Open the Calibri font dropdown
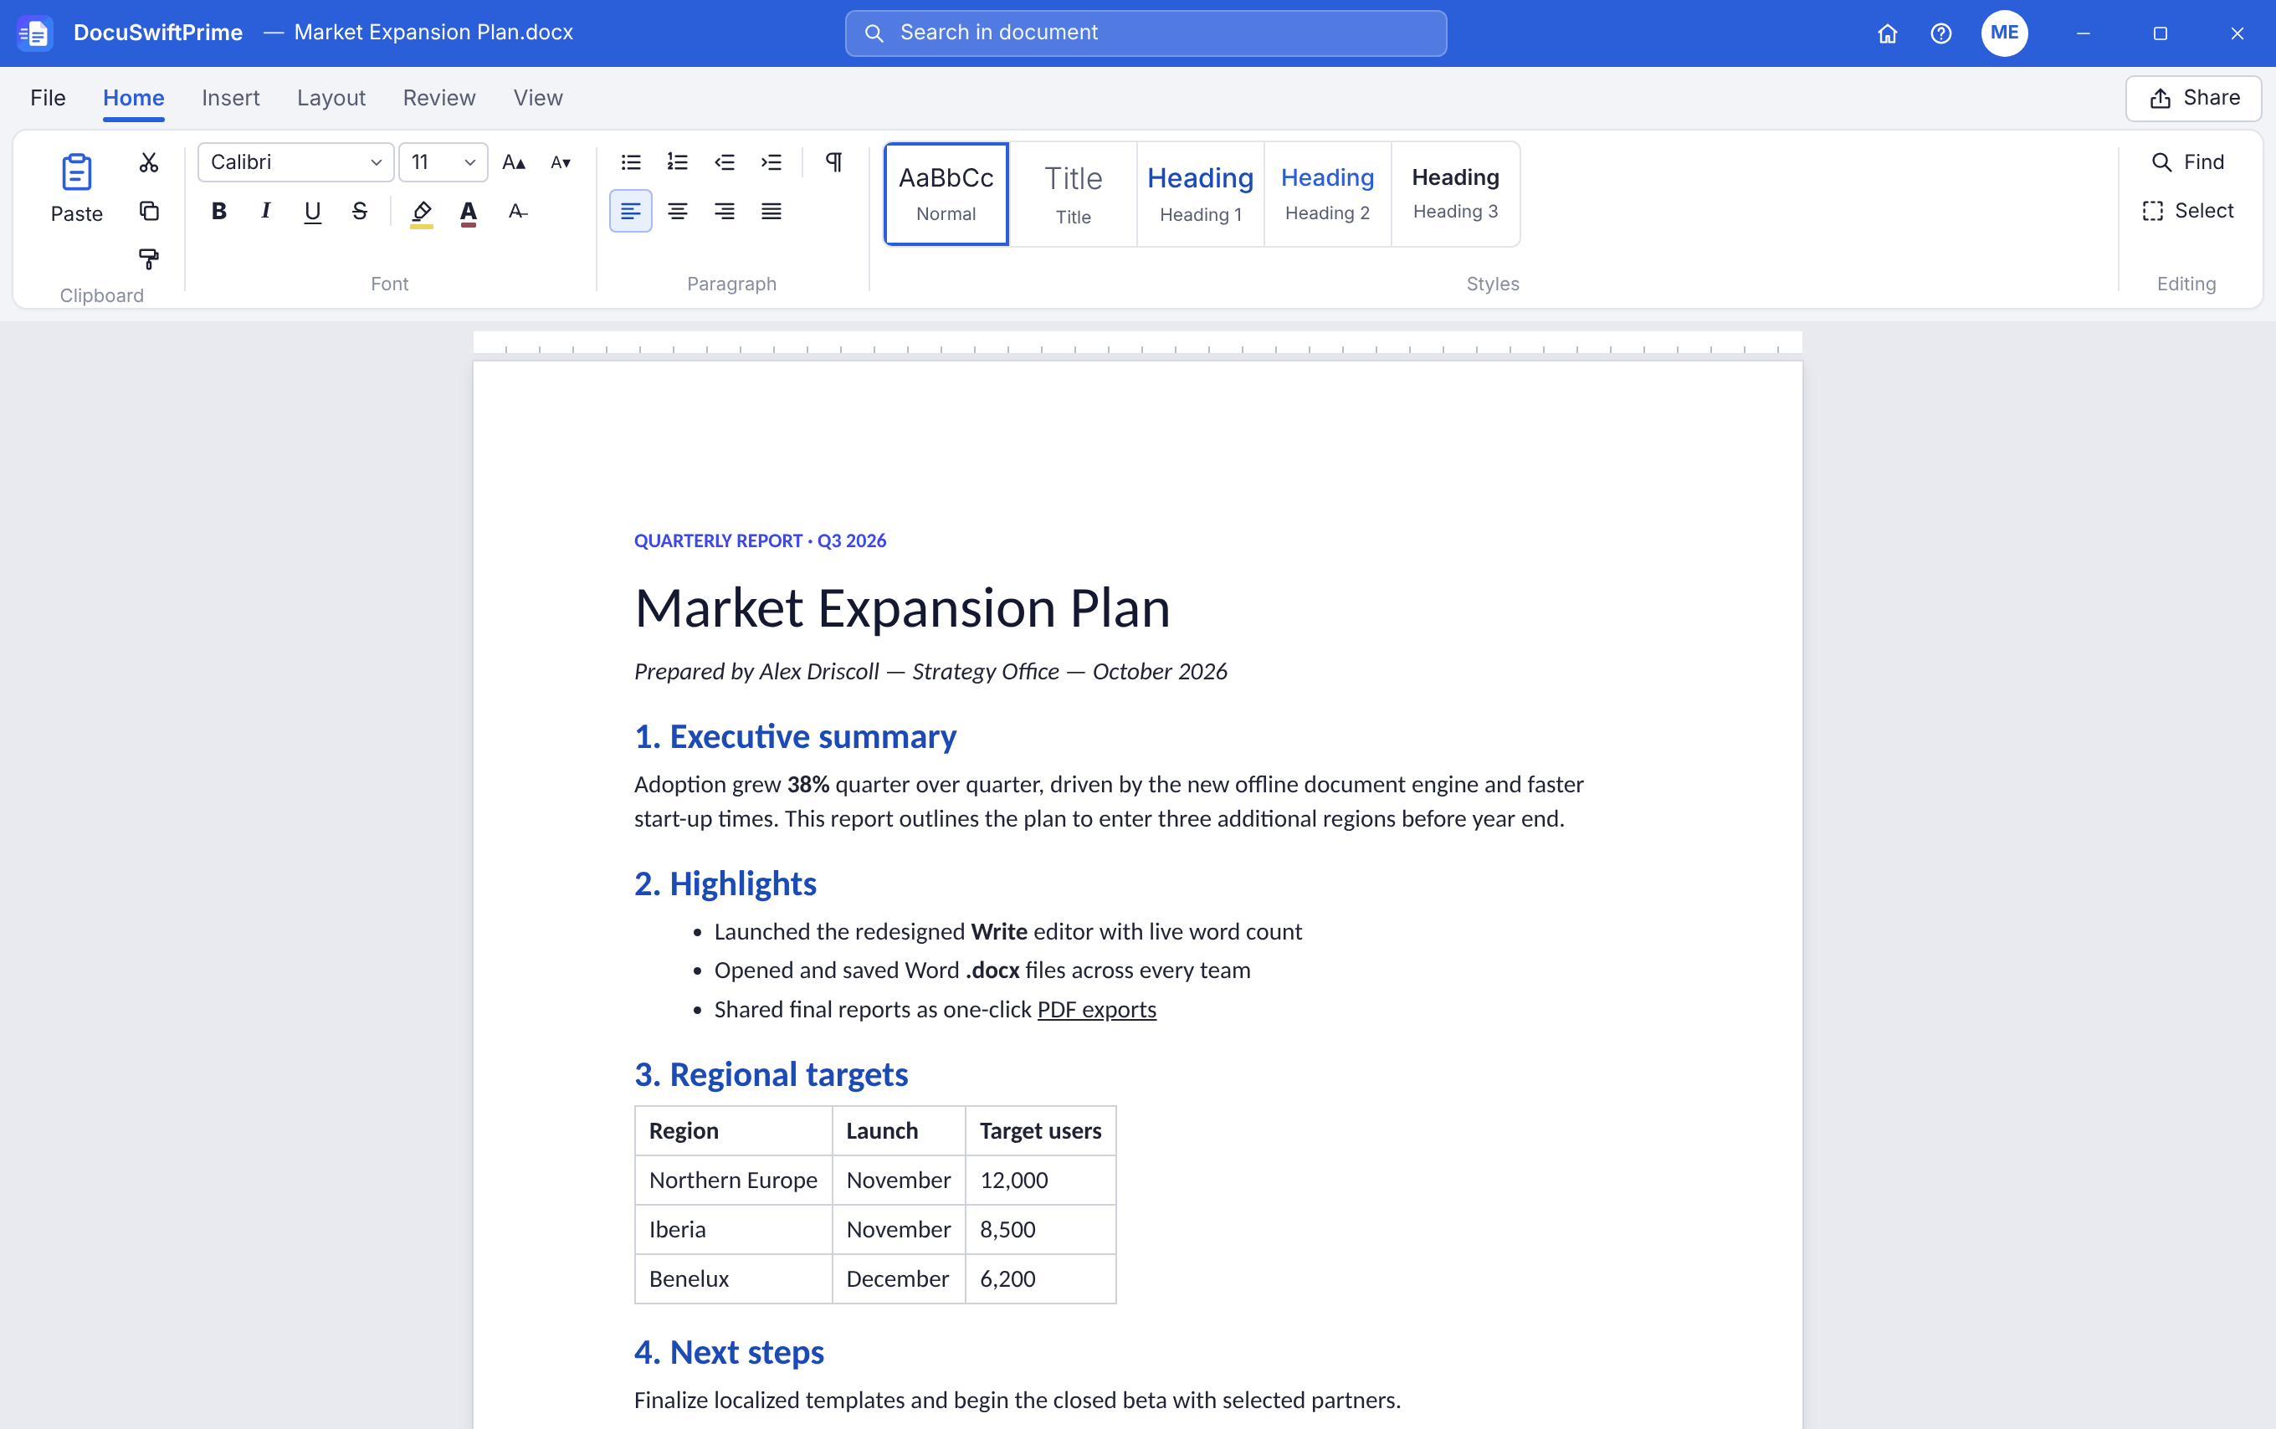2276x1429 pixels. [296, 162]
